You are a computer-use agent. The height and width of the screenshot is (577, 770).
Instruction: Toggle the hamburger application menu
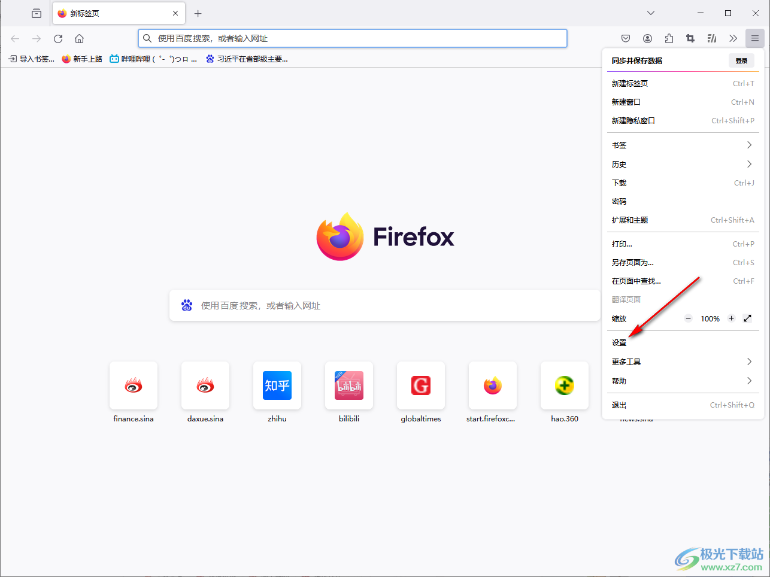tap(755, 38)
